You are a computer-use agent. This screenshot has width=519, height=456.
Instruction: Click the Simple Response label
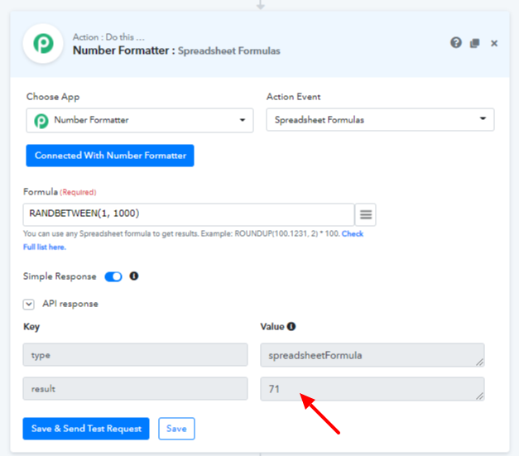point(60,276)
